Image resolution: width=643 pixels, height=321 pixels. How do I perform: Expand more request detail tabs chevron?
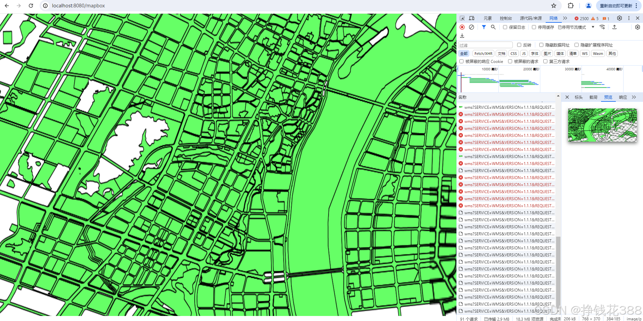[x=634, y=97]
